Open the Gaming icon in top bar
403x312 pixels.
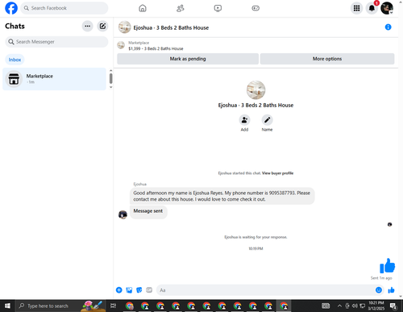[x=256, y=8]
